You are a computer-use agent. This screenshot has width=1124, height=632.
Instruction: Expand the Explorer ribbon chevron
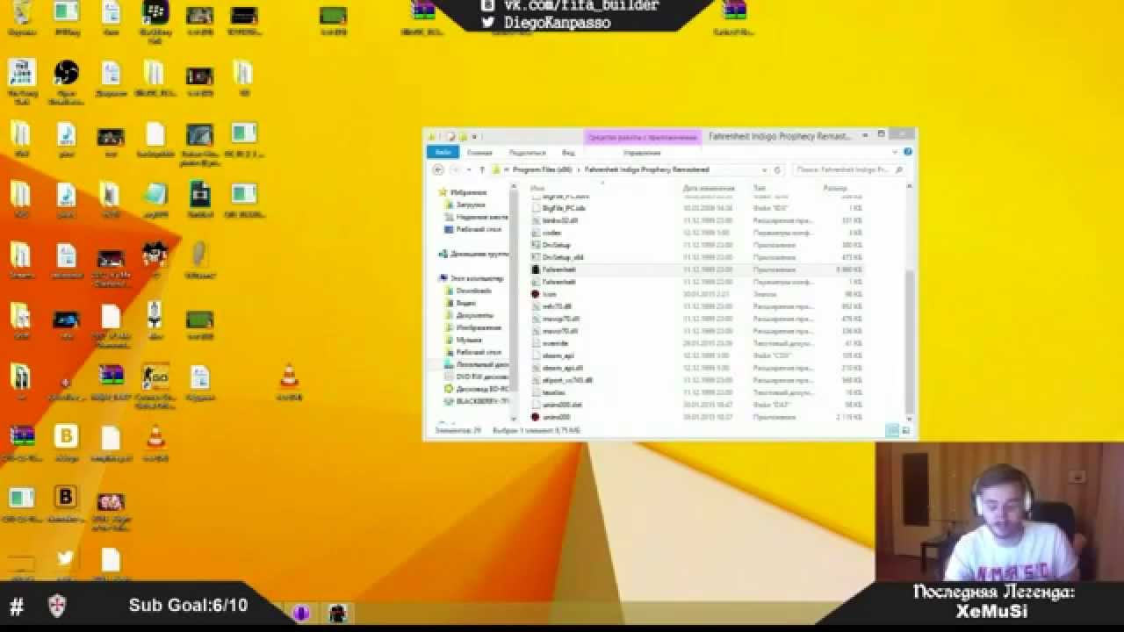click(897, 152)
